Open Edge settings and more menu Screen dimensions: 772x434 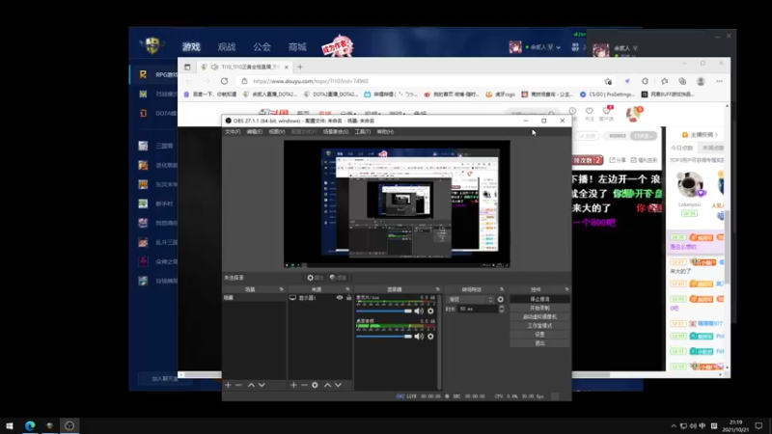tap(719, 81)
